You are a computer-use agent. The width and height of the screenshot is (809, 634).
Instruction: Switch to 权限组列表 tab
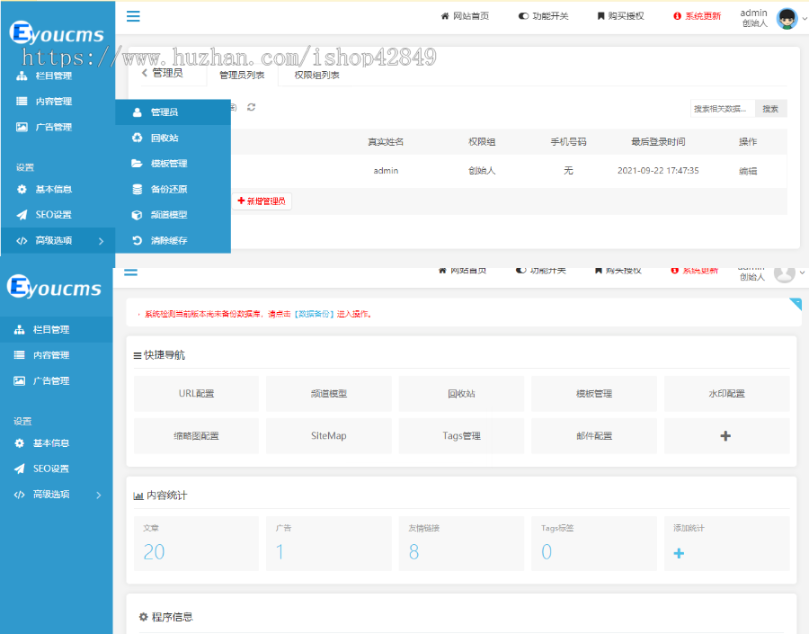[x=316, y=75]
